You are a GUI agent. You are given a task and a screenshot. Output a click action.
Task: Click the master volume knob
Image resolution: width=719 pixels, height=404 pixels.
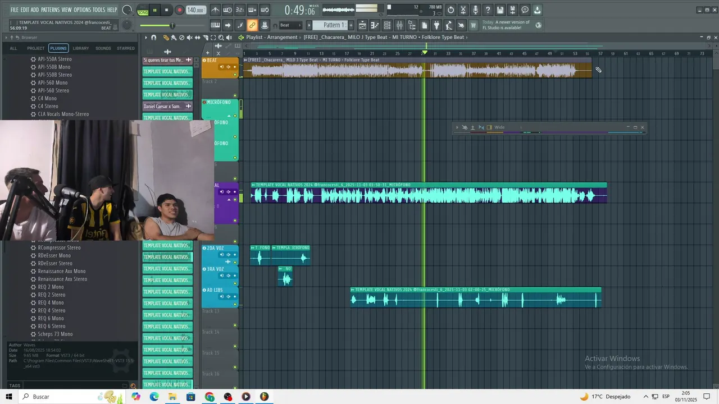tap(128, 10)
